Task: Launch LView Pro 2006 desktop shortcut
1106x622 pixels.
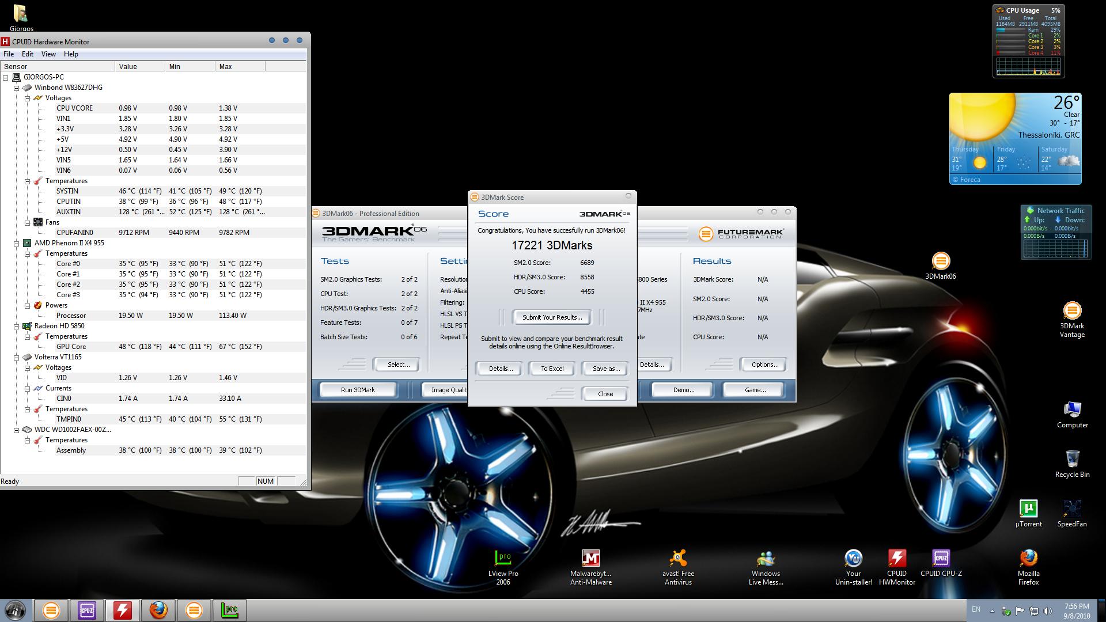Action: [x=503, y=567]
